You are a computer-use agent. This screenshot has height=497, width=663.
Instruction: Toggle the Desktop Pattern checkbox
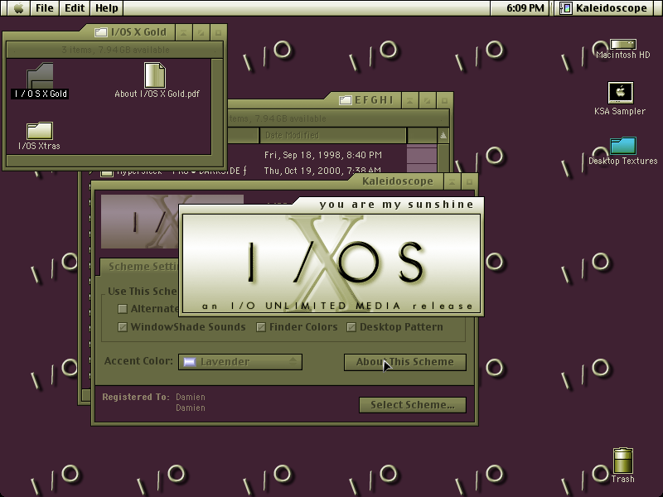351,327
